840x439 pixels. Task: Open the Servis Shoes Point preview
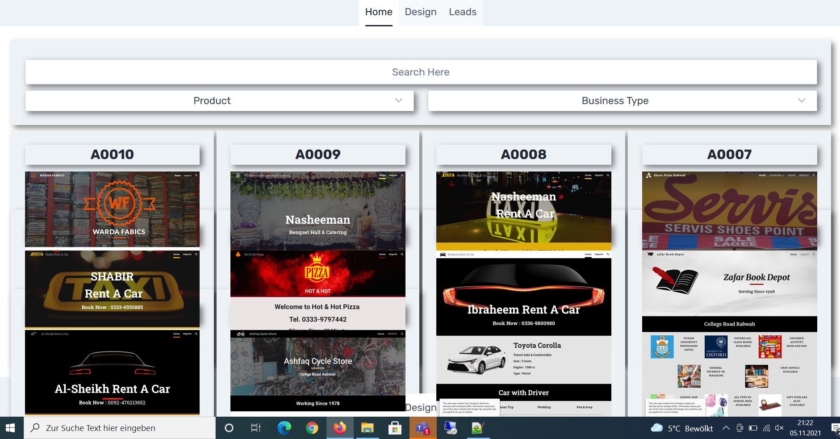tap(729, 211)
